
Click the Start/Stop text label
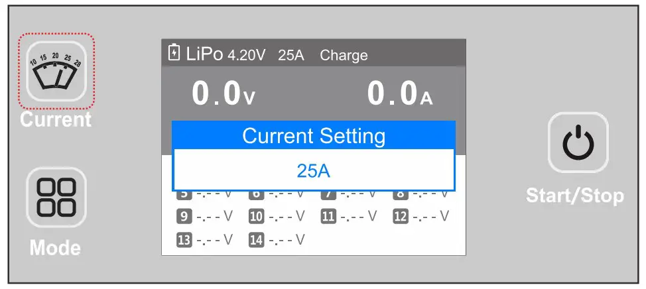click(574, 195)
